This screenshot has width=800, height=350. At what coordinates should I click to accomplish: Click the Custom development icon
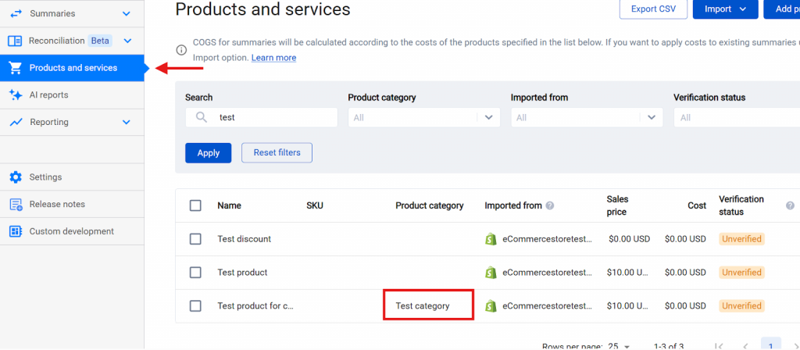[16, 231]
